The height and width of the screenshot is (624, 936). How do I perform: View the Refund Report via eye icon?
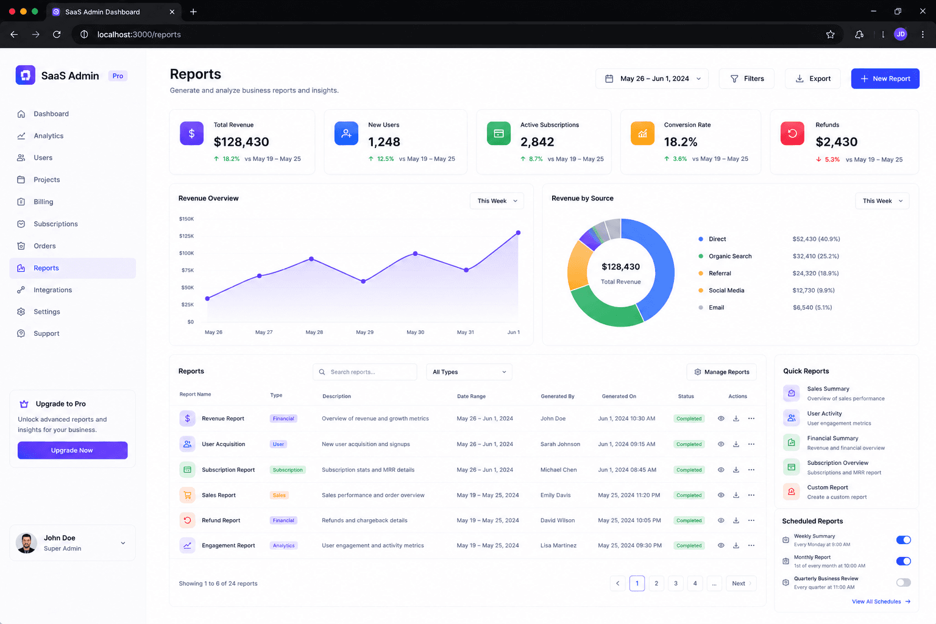tap(721, 520)
